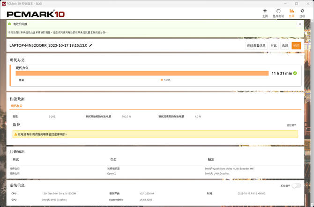Image resolution: width=314 pixels, height=207 pixels.
Task: Click the 在线查看结果 button
Action: [x=256, y=45]
